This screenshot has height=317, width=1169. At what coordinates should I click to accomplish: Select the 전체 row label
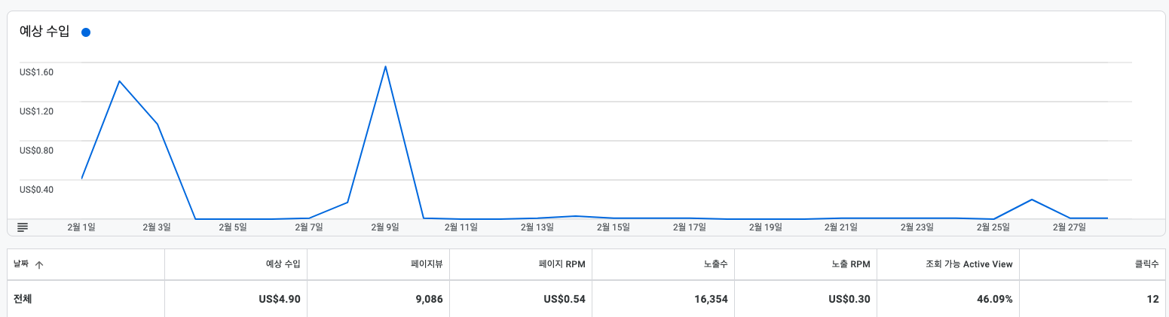coord(23,299)
